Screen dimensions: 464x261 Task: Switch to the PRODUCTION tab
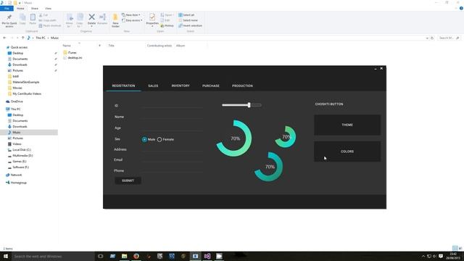tap(242, 86)
